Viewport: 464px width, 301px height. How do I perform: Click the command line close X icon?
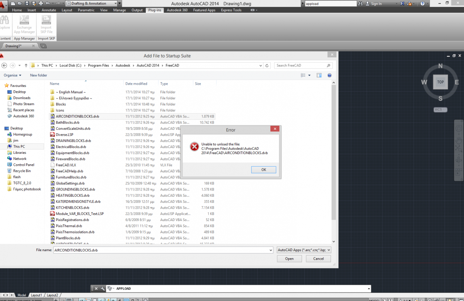coord(97,289)
